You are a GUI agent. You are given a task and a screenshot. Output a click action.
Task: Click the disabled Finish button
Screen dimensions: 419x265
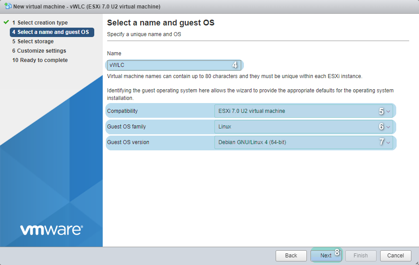click(361, 256)
